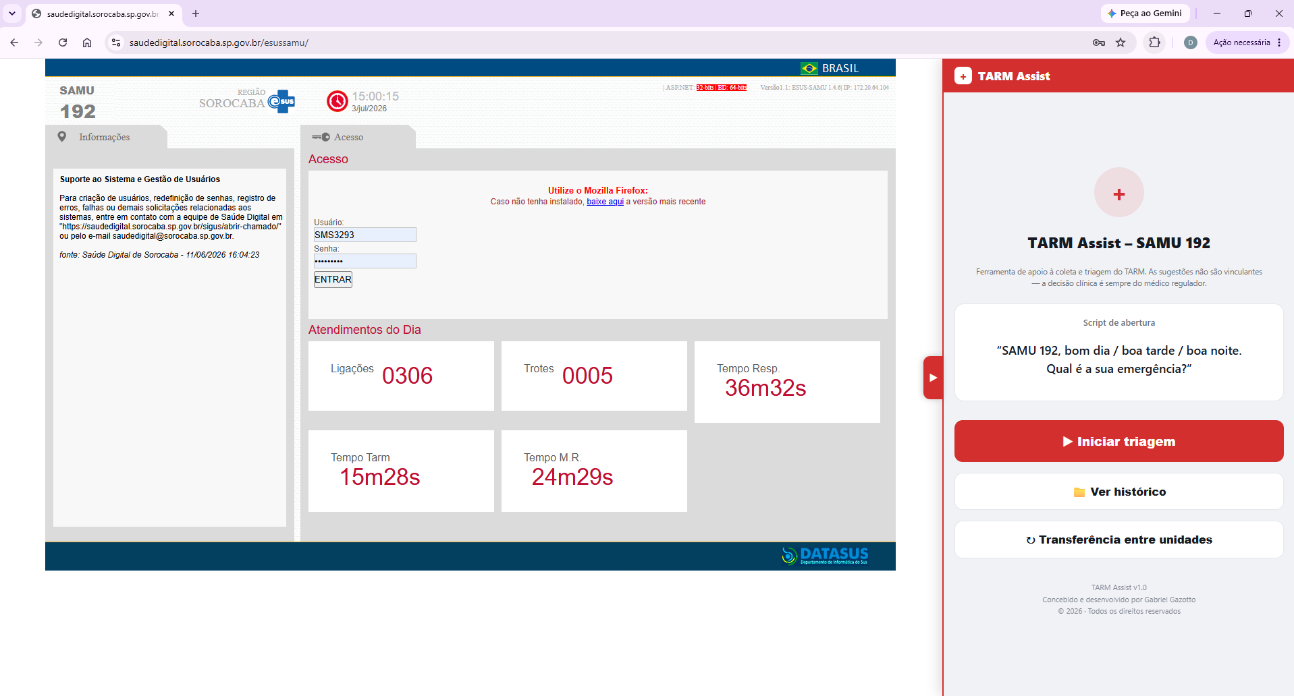This screenshot has height=696, width=1294.
Task: Focus the Senha password field
Action: [x=365, y=261]
